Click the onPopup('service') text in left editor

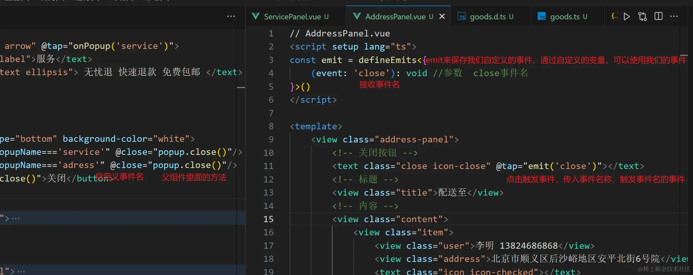(121, 46)
